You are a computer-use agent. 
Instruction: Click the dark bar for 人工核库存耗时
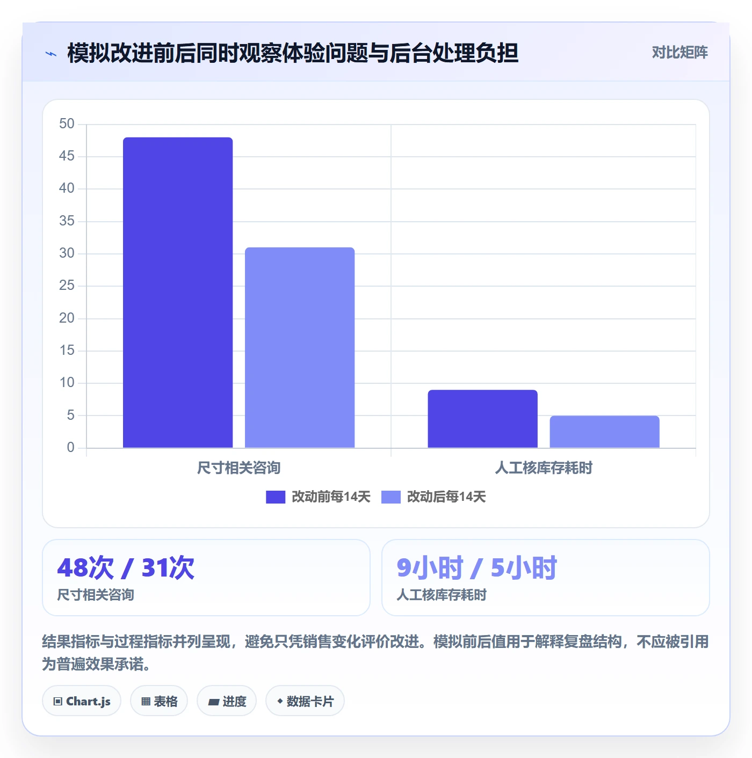point(482,419)
